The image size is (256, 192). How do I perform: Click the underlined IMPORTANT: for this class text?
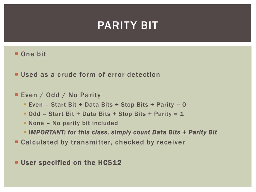pos(123,132)
